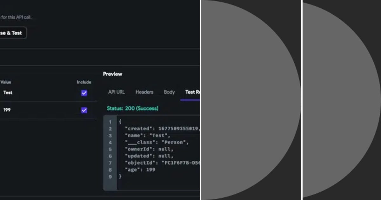Select the Body tab
The height and width of the screenshot is (200, 381).
tap(169, 92)
